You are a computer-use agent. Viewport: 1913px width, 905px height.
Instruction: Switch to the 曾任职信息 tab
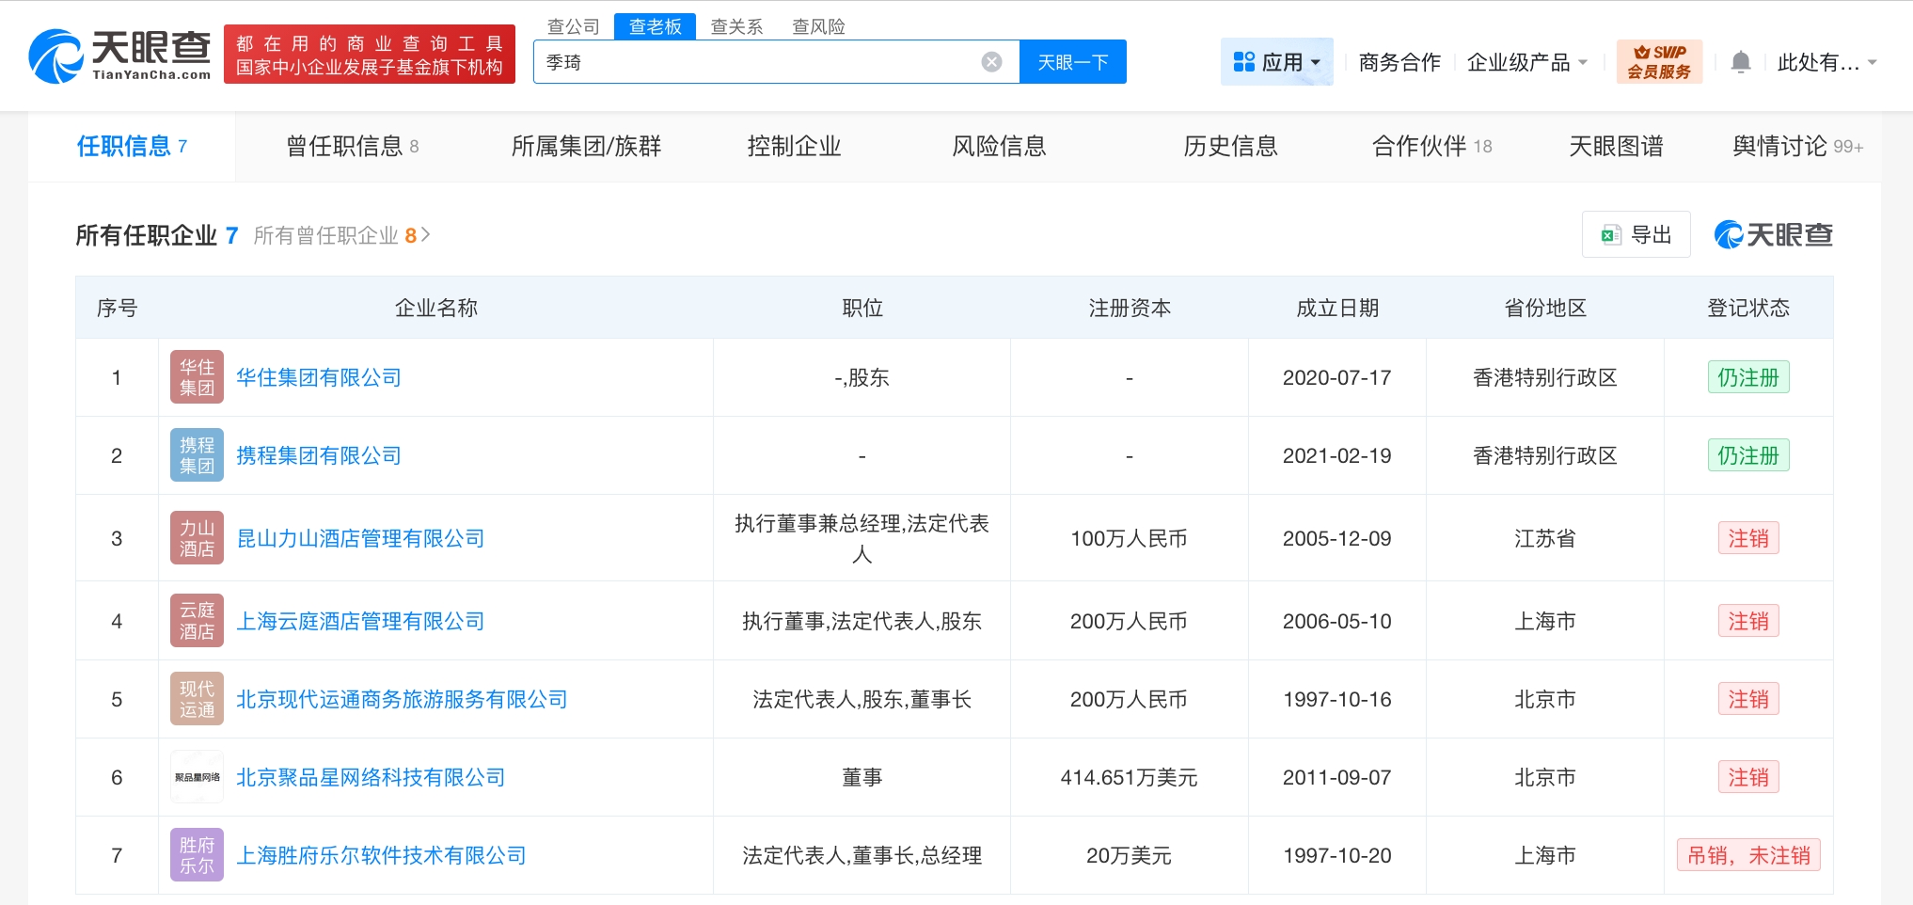pyautogui.click(x=352, y=146)
